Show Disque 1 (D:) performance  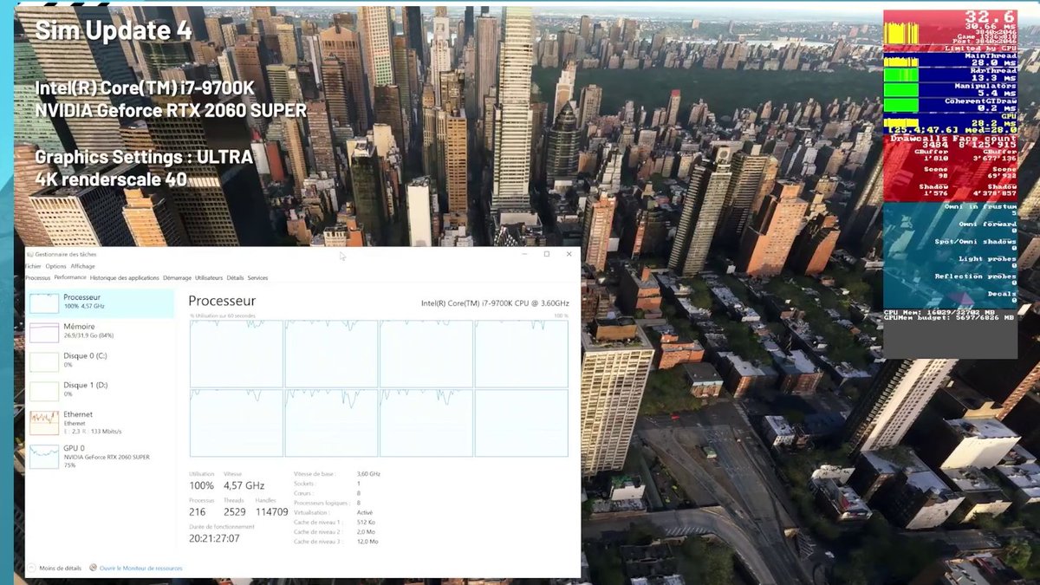click(x=100, y=390)
